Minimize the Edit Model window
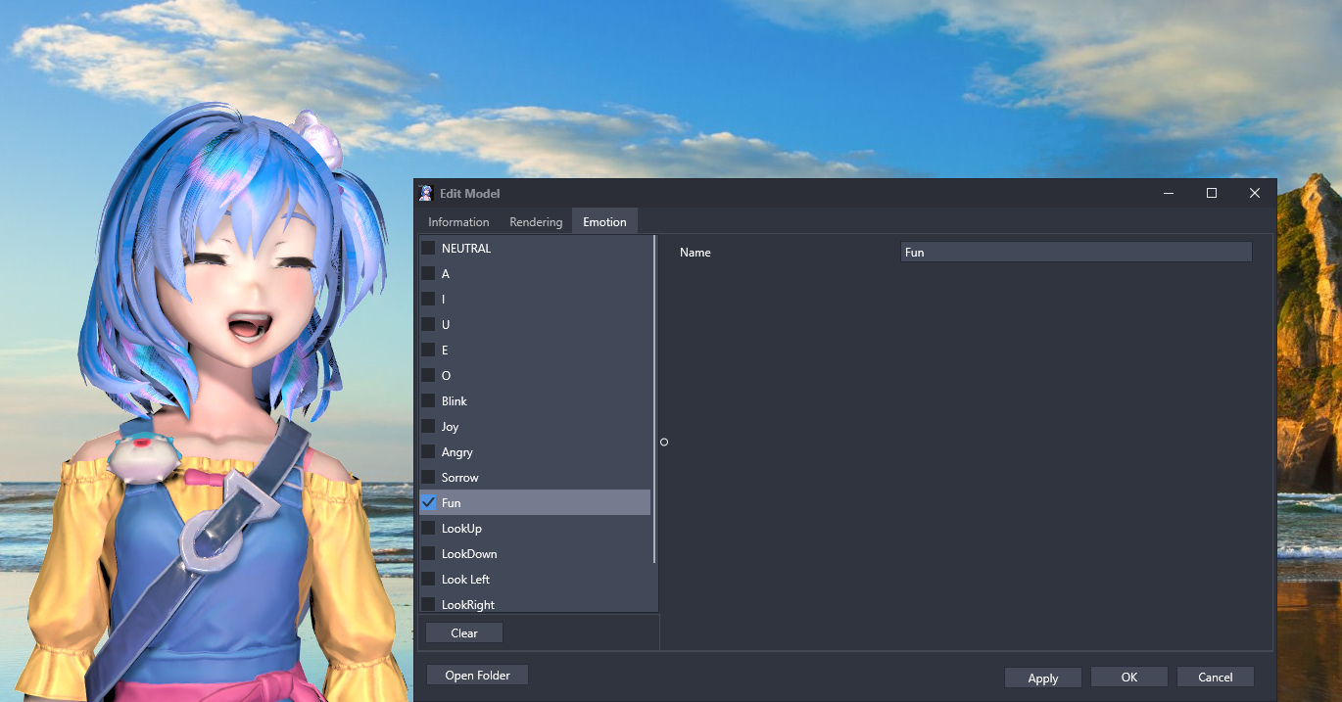The height and width of the screenshot is (702, 1342). pyautogui.click(x=1169, y=194)
